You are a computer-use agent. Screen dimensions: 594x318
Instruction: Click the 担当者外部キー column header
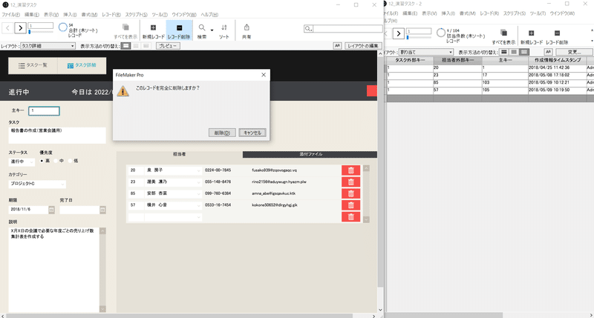coord(457,60)
